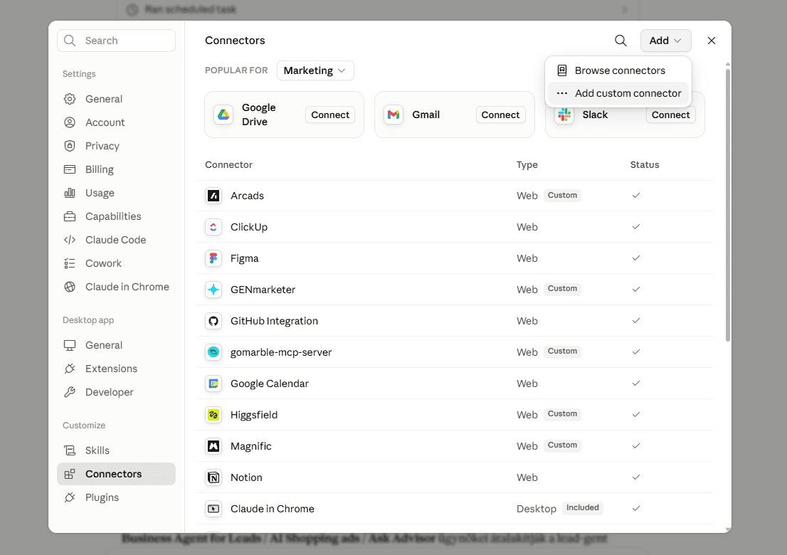The width and height of the screenshot is (787, 555).
Task: Click the Higgsfield connector icon
Action: tap(213, 415)
